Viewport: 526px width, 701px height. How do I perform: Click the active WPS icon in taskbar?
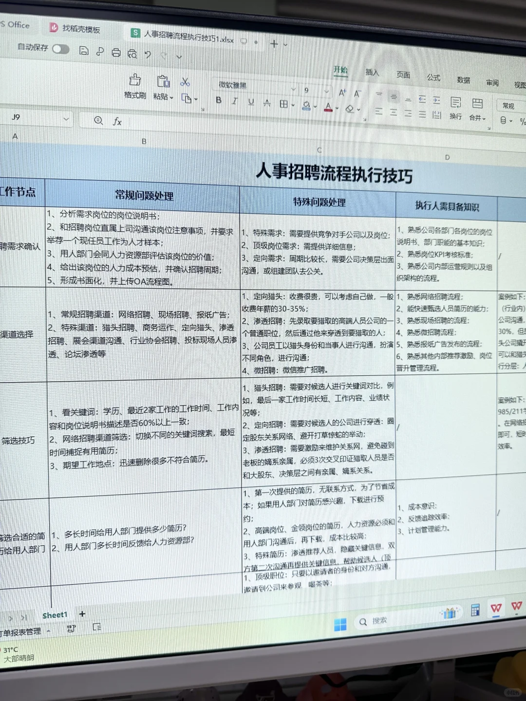click(496, 608)
